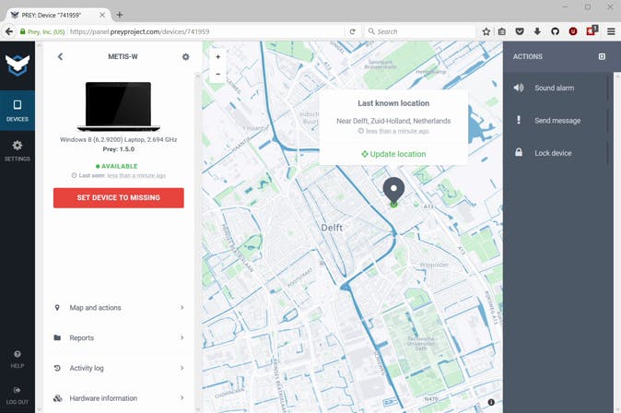The image size is (621, 413).
Task: Click the map attribution info icon
Action: click(491, 402)
